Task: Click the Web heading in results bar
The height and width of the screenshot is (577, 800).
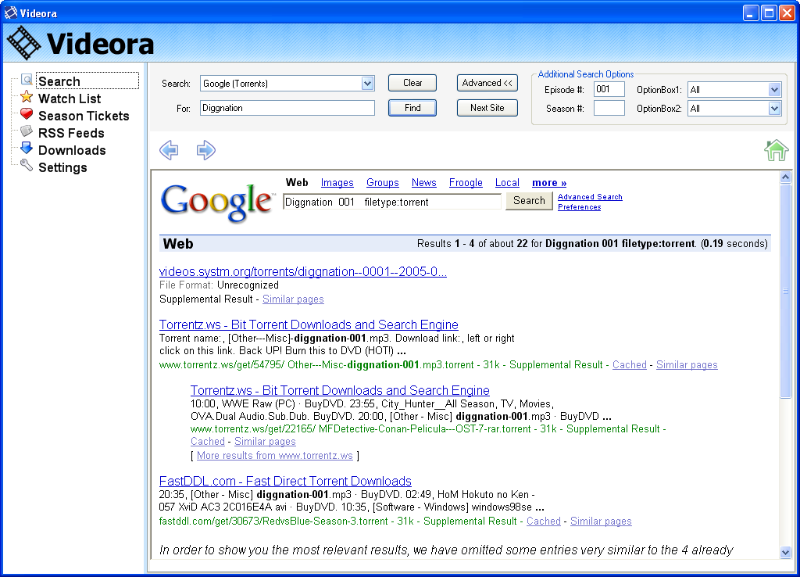Action: click(177, 244)
